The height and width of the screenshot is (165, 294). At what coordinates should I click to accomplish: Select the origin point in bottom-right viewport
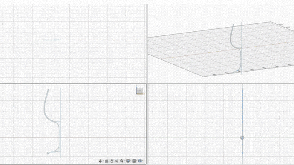click(242, 137)
